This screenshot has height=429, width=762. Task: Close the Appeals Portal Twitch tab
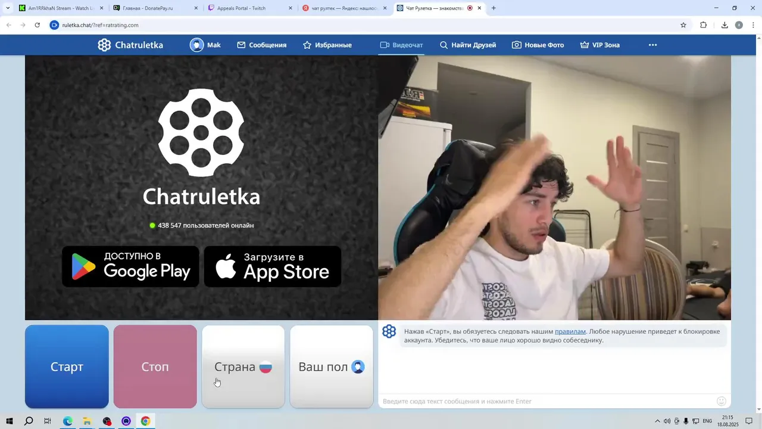pos(291,8)
